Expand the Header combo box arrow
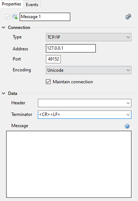Viewport: 138px width, 201px height. [128, 103]
